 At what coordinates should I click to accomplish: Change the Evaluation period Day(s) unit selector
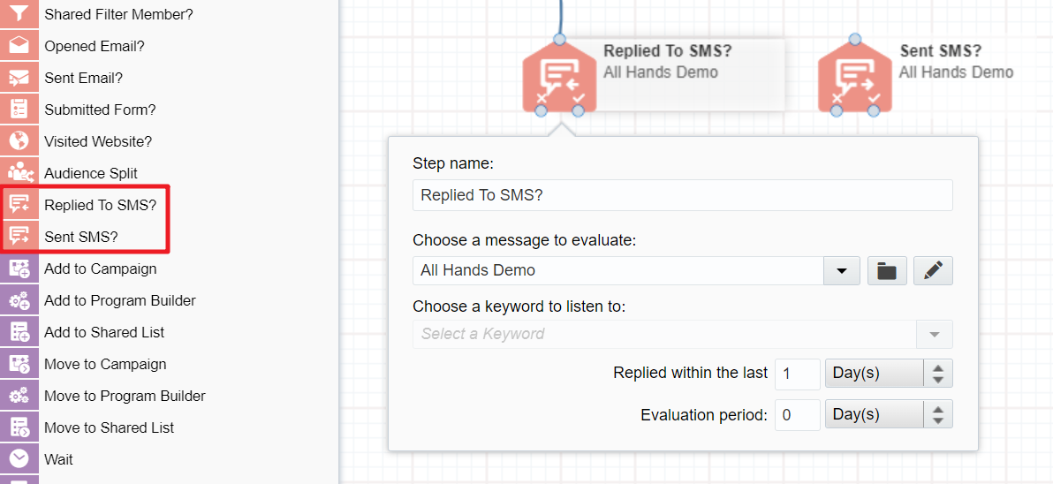pos(889,414)
